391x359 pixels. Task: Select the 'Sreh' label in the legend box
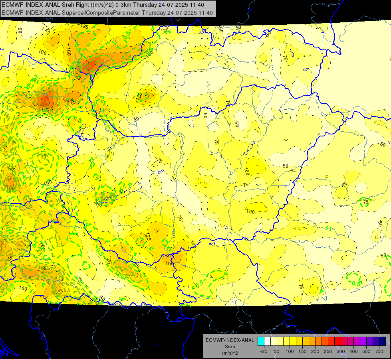pyautogui.click(x=230, y=347)
